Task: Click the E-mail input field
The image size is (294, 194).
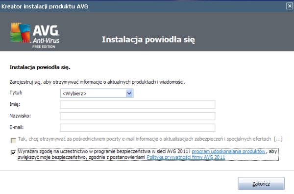Action: click(137, 128)
